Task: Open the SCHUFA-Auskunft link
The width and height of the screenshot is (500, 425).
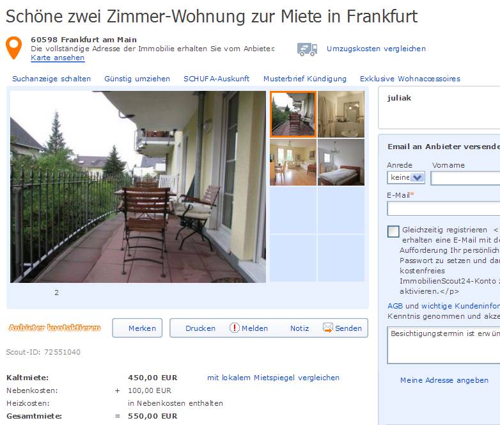Action: point(216,79)
